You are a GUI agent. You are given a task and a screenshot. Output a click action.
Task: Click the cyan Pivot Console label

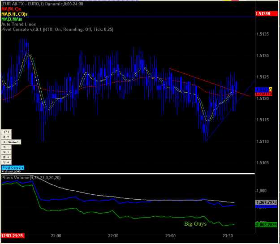click(13, 167)
